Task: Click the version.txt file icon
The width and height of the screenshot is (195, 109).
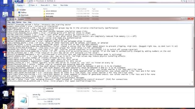Action: (x=44, y=88)
